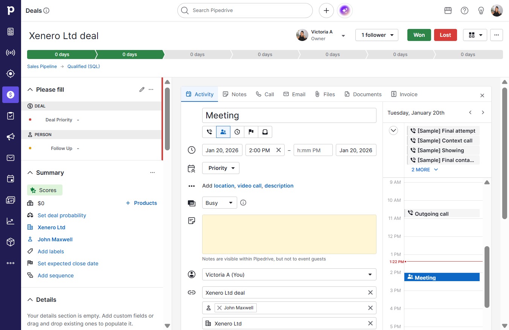Click the Meeting event block in calendar

pos(442,277)
